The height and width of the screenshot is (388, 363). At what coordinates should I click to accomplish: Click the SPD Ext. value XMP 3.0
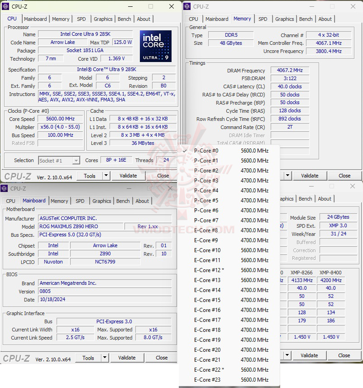click(x=338, y=225)
